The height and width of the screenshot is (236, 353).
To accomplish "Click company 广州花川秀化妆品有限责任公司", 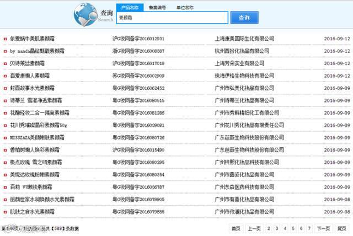I will 249,125.
